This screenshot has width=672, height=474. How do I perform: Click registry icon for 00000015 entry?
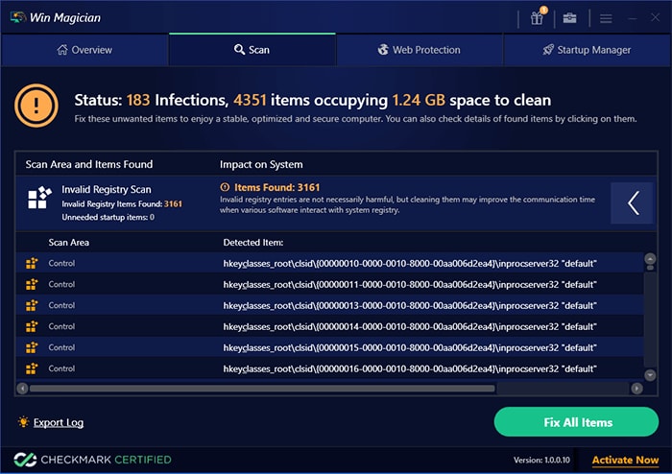click(32, 347)
